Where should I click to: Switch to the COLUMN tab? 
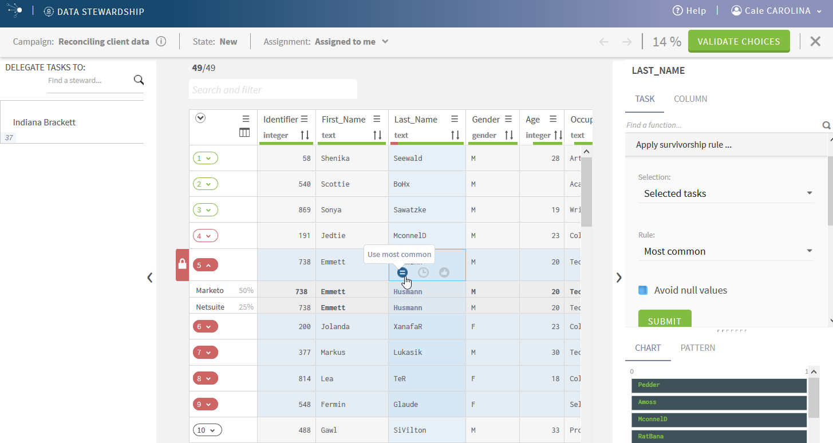(x=690, y=99)
